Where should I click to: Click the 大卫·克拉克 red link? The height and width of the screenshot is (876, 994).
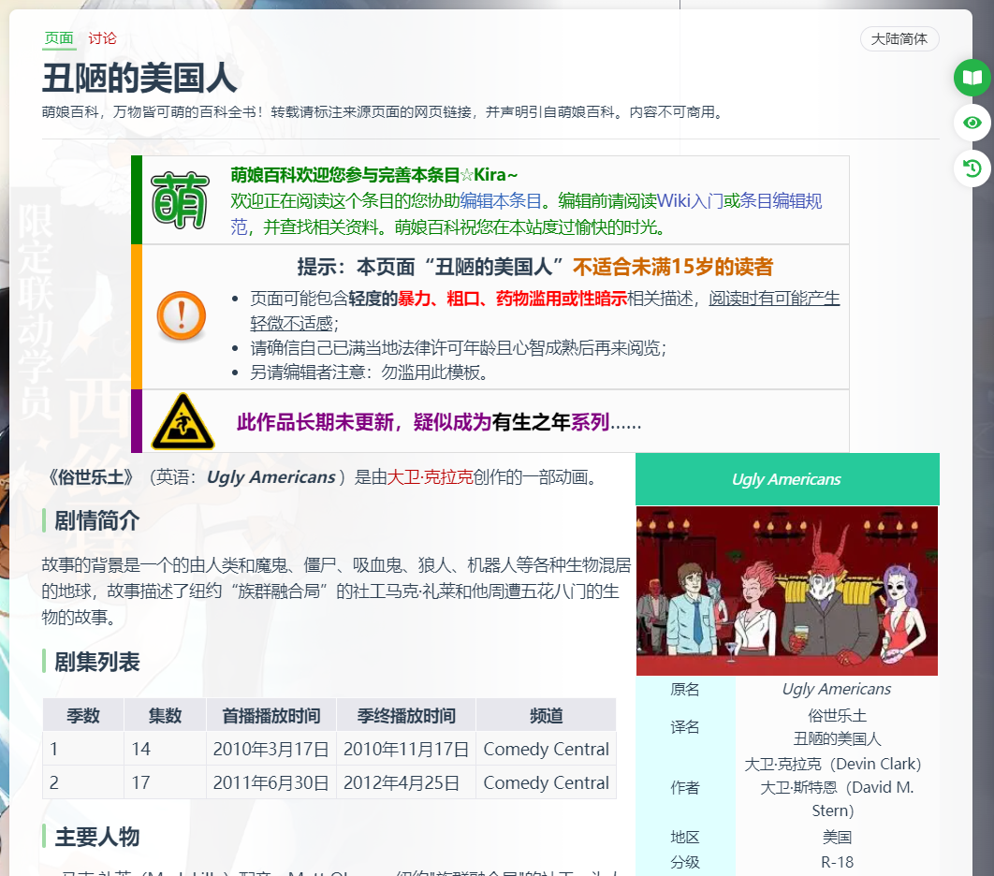[x=430, y=476]
